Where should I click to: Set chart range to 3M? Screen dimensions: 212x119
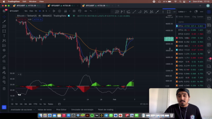pyautogui.click(x=26, y=104)
